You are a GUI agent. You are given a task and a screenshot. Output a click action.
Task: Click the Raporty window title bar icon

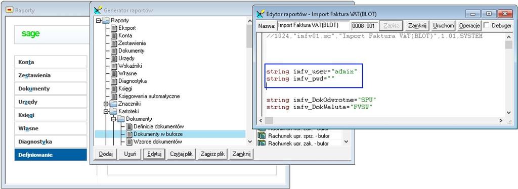(x=10, y=10)
